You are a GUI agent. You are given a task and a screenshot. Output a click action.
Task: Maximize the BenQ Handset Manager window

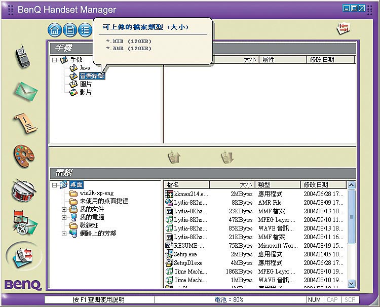point(354,9)
